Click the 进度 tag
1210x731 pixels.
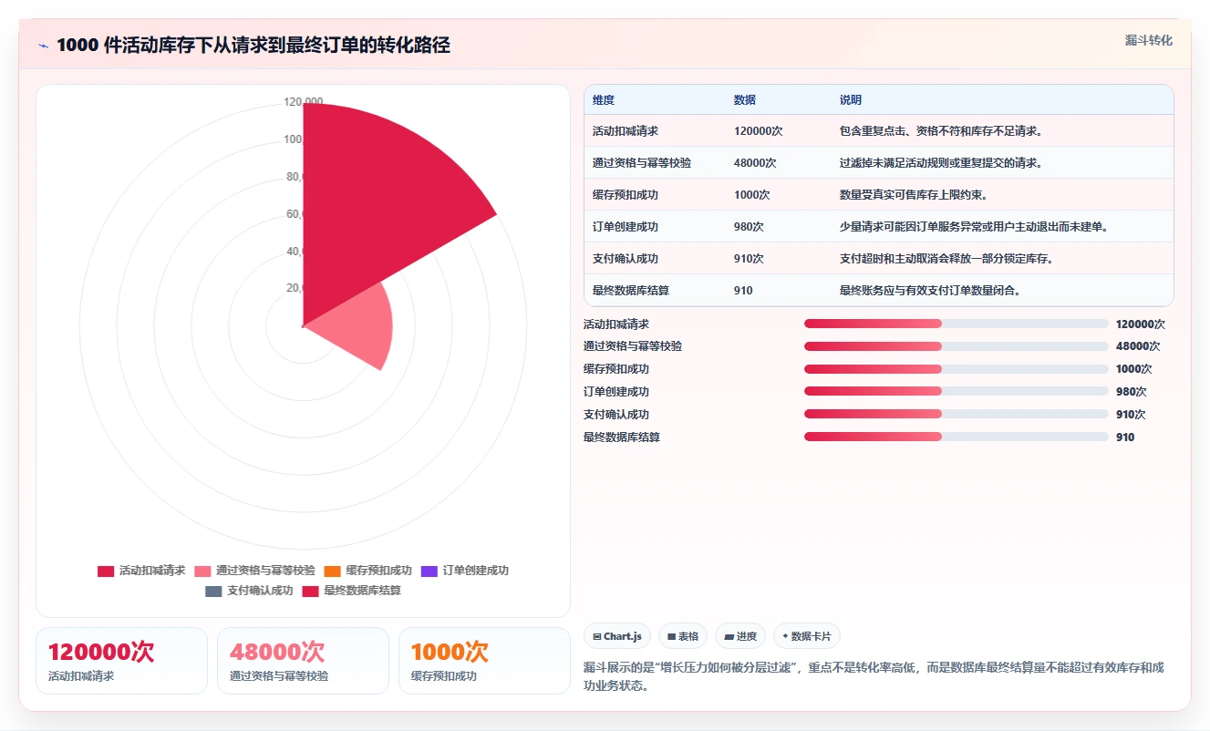740,636
